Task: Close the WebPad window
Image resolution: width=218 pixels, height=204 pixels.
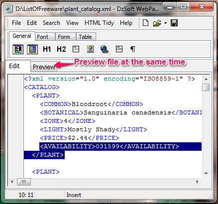Action: [202, 7]
